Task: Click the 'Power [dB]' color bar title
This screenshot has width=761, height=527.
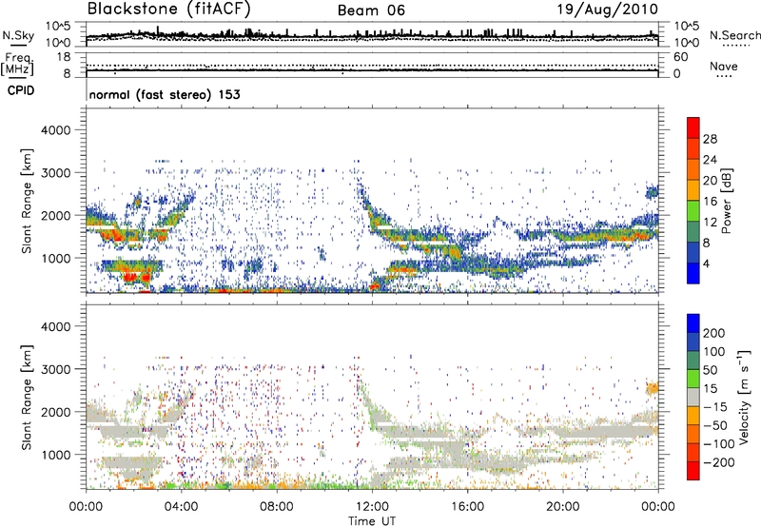Action: pos(726,201)
